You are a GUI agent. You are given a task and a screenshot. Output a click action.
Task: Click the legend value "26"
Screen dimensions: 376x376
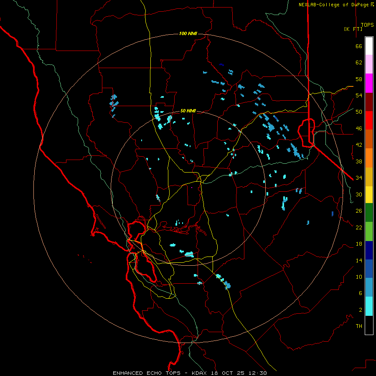359,211
